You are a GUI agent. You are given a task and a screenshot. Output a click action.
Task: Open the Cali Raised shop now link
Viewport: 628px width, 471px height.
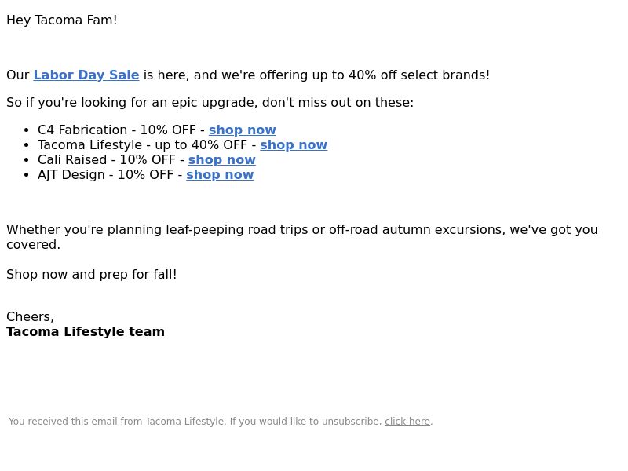pos(222,159)
